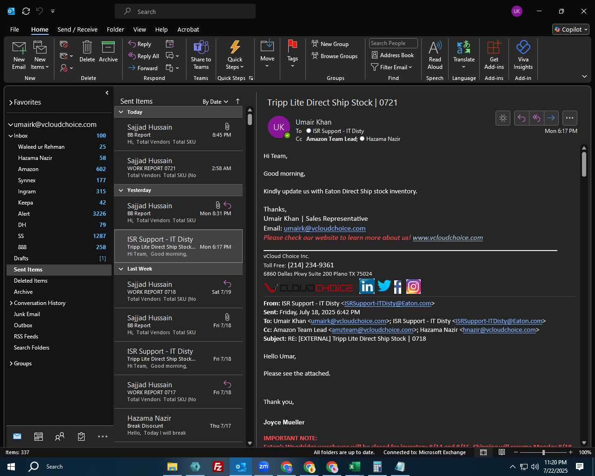Click the ISRSupport-ITDisty@Eaton.com From link
The height and width of the screenshot is (476, 595).
point(388,303)
